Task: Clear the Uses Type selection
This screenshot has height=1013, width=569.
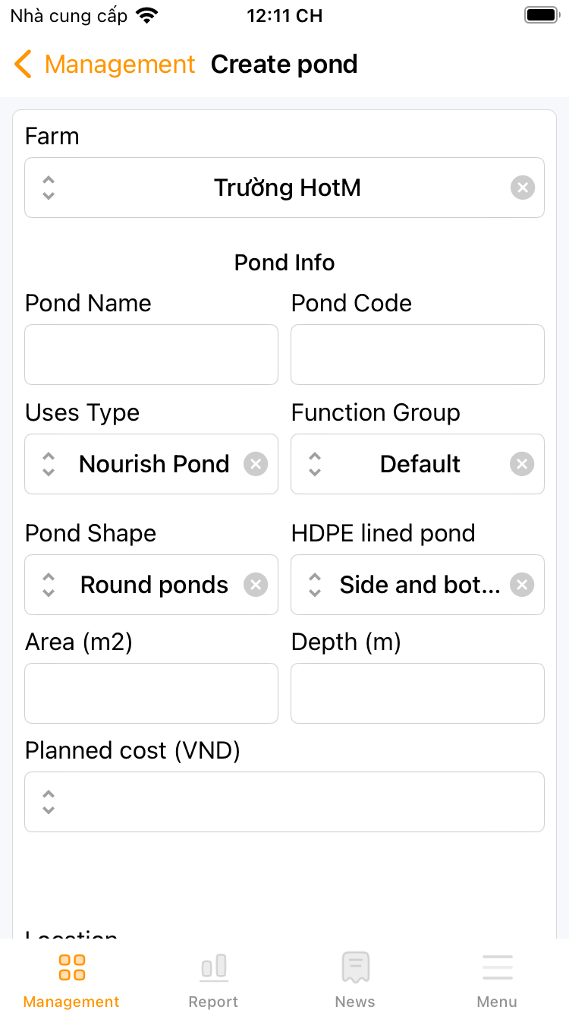Action: [256, 464]
